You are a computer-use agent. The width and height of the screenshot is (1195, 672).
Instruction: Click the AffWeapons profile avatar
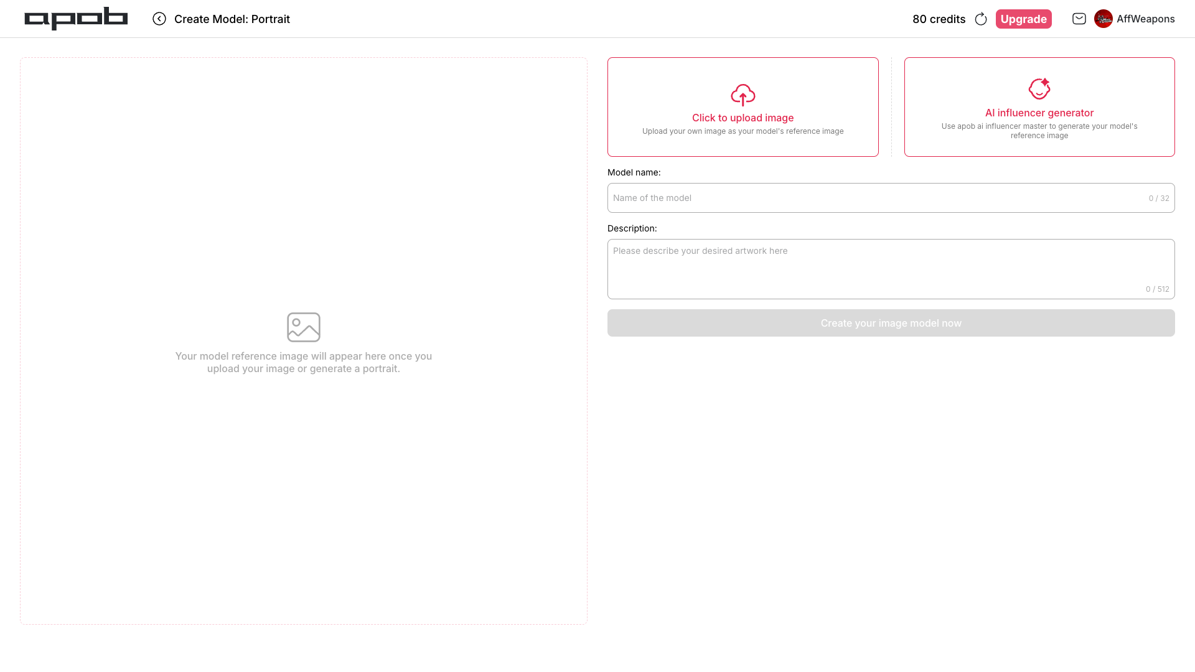pos(1104,19)
